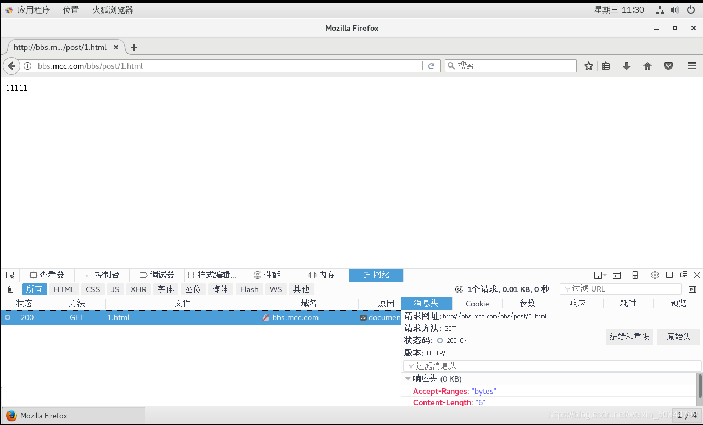Switch to the 调试器 debugger tab

[157, 275]
